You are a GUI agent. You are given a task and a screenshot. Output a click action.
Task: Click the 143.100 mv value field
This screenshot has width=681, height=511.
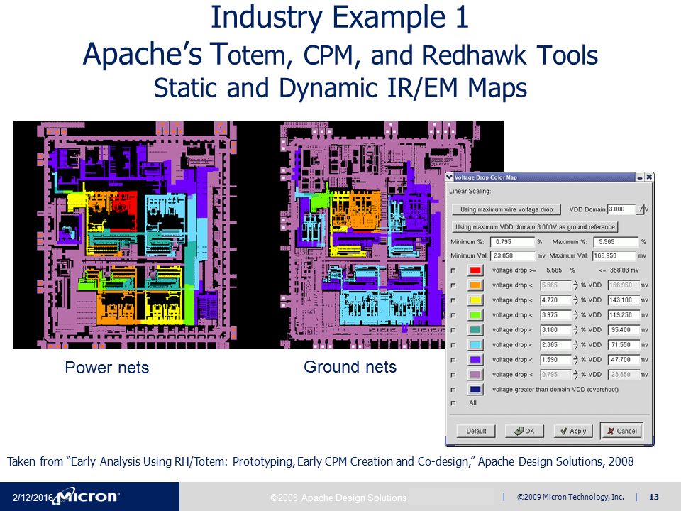pyautogui.click(x=624, y=300)
